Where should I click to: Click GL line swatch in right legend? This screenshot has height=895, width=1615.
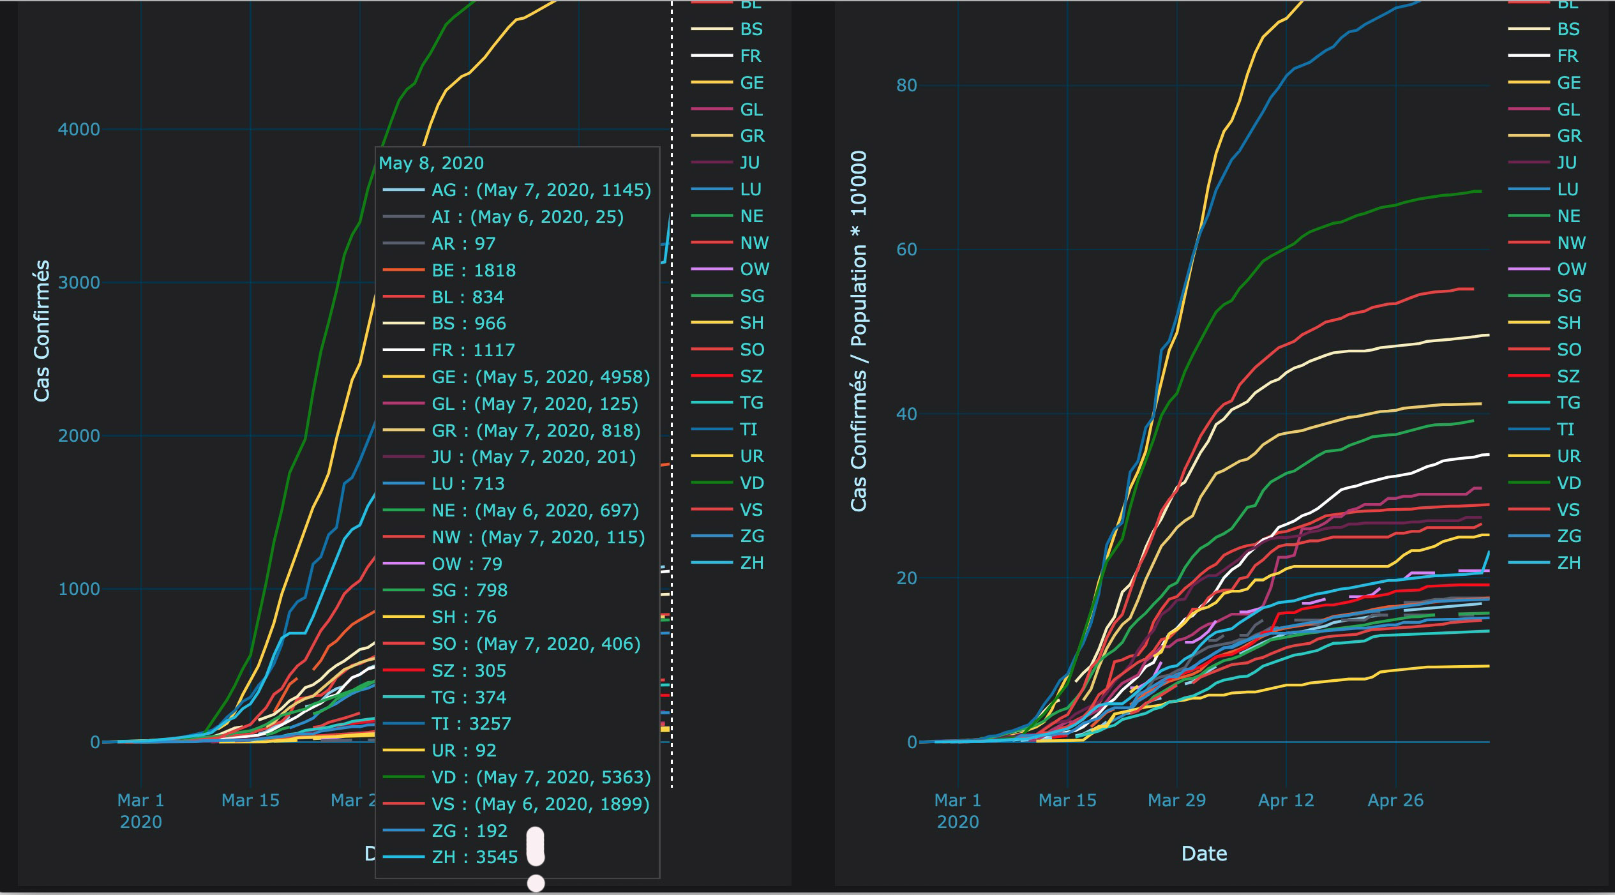pos(1528,110)
